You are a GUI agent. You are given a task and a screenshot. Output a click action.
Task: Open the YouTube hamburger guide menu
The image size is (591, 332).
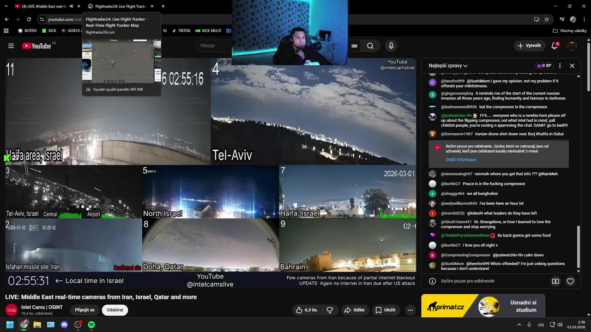tap(11, 46)
